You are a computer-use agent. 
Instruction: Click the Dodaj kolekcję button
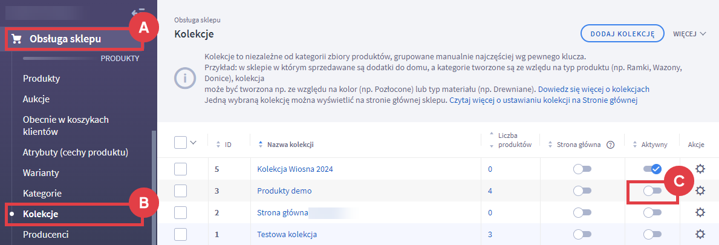(x=622, y=34)
